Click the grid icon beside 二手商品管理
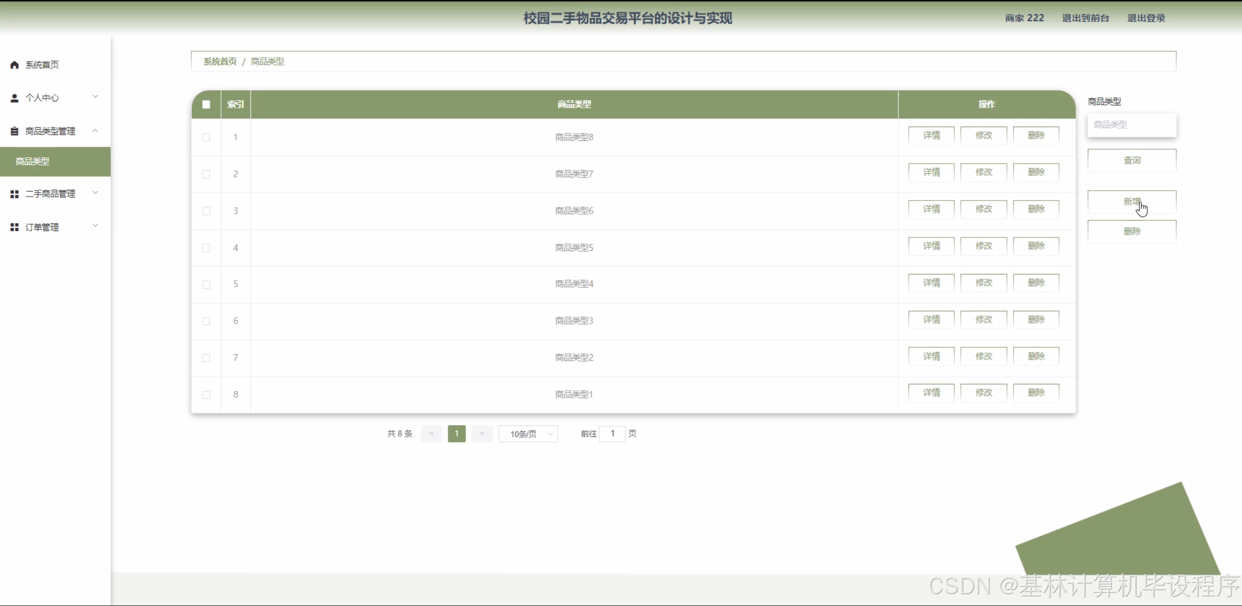The height and width of the screenshot is (606, 1242). coord(14,194)
